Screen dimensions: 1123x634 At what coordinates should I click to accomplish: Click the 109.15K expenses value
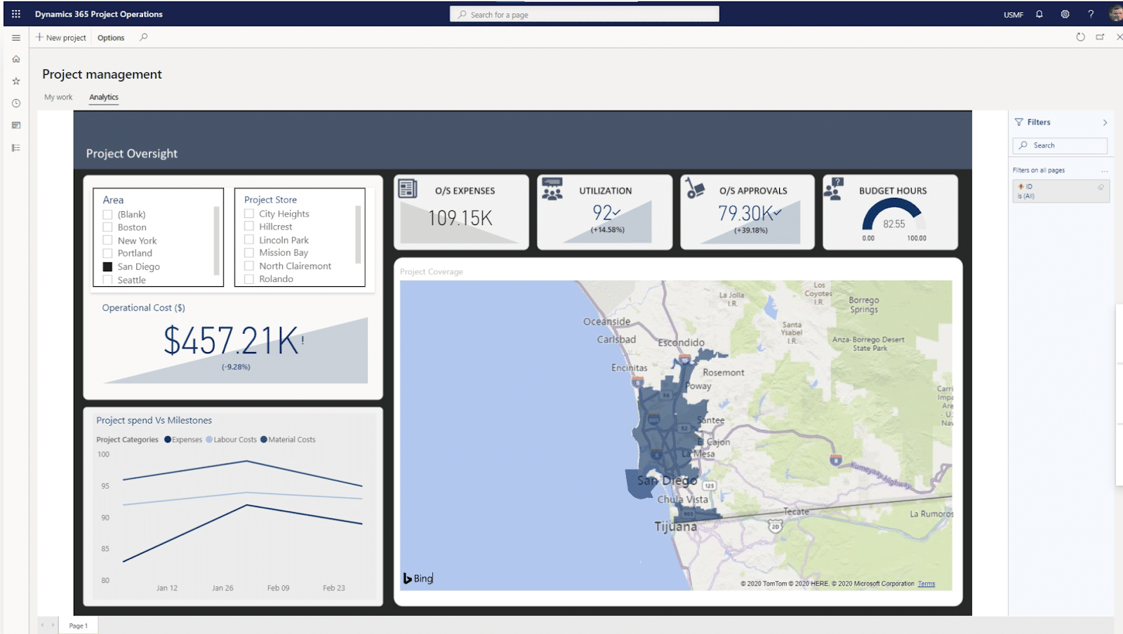coord(460,218)
